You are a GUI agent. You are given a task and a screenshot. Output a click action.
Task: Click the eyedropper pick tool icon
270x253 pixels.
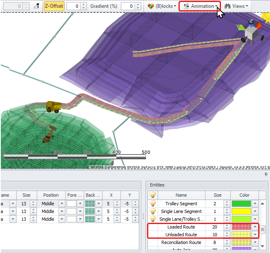(36, 6)
